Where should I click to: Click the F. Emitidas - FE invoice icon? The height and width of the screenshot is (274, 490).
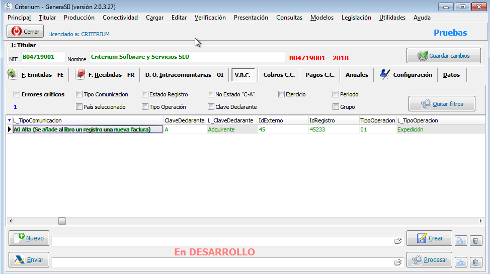(x=13, y=74)
